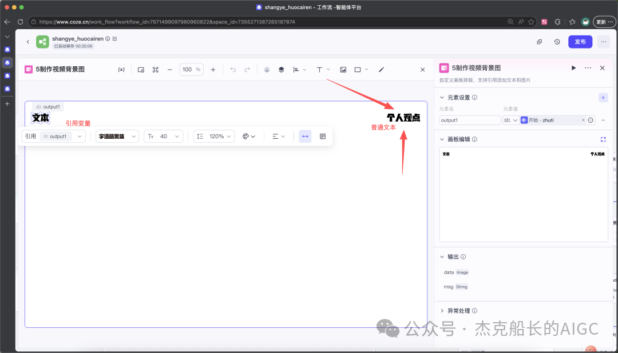The height and width of the screenshot is (353, 618).
Task: Open the line height 120% dropdown
Action: click(214, 136)
